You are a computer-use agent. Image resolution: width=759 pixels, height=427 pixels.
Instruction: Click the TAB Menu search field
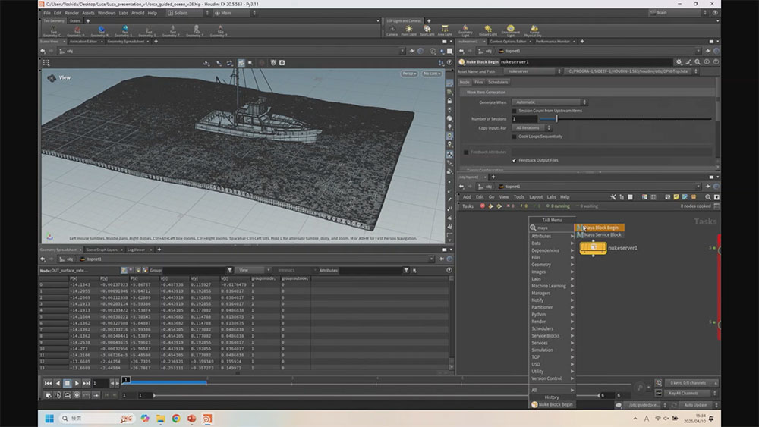pyautogui.click(x=554, y=228)
